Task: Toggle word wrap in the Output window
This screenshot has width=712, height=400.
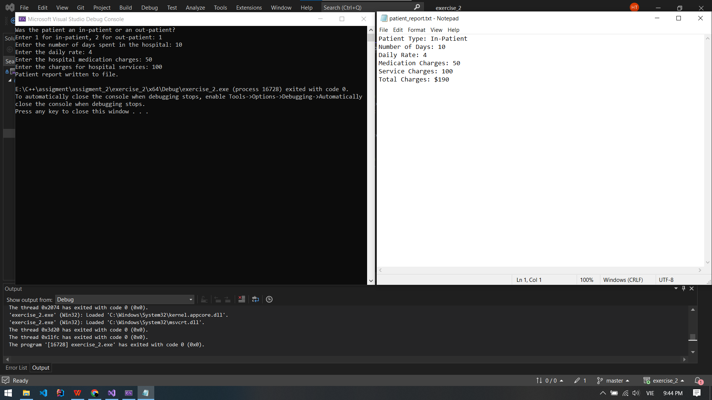Action: (x=255, y=299)
